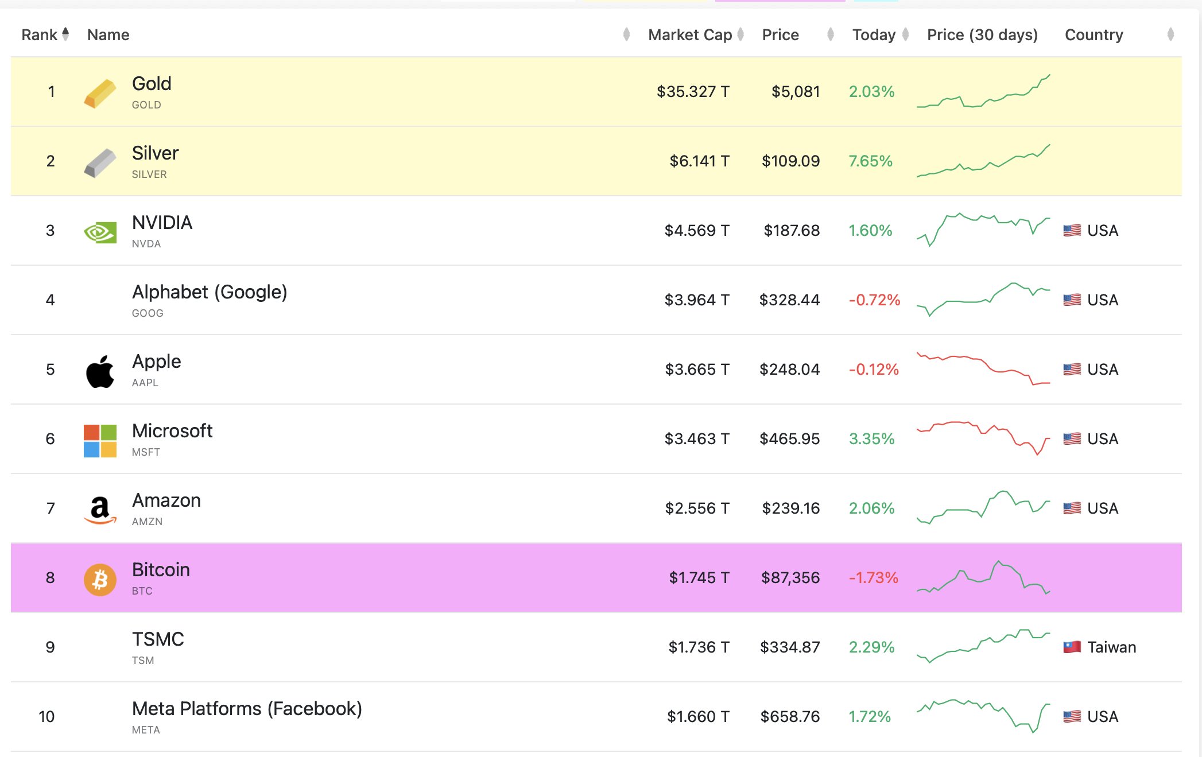Click the Apple logo icon

(x=100, y=371)
